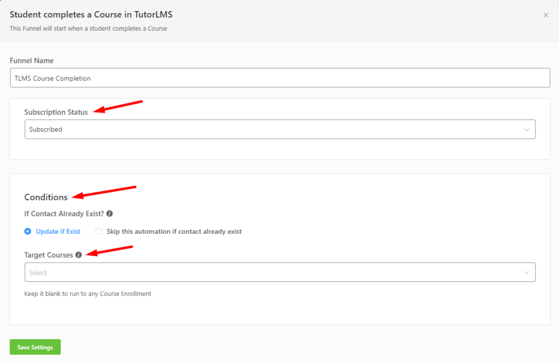The height and width of the screenshot is (362, 559).
Task: Click the subtitle This Funnel will start when a student completes a Course
Action: [88, 28]
